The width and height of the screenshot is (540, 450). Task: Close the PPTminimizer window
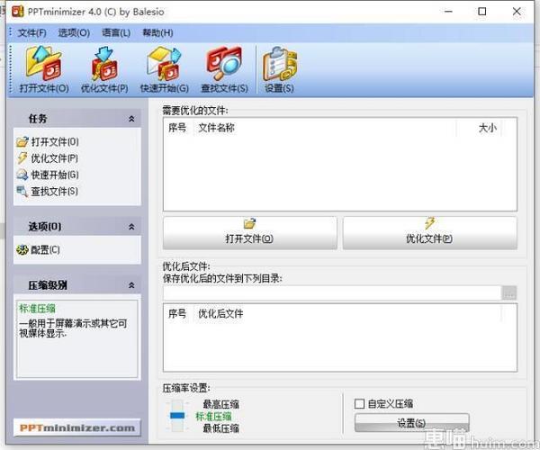tap(517, 12)
